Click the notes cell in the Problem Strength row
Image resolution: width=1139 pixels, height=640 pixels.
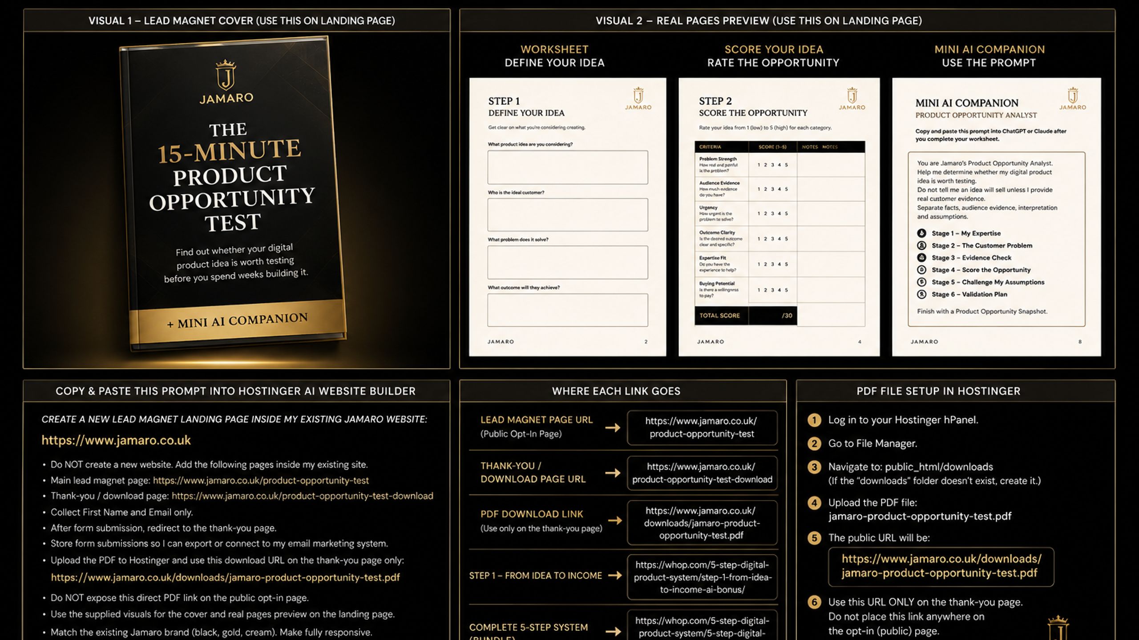point(831,165)
